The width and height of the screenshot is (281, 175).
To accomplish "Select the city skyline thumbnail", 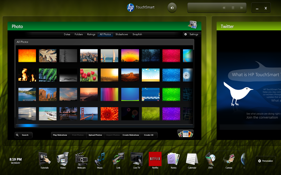I will (x=89, y=56).
